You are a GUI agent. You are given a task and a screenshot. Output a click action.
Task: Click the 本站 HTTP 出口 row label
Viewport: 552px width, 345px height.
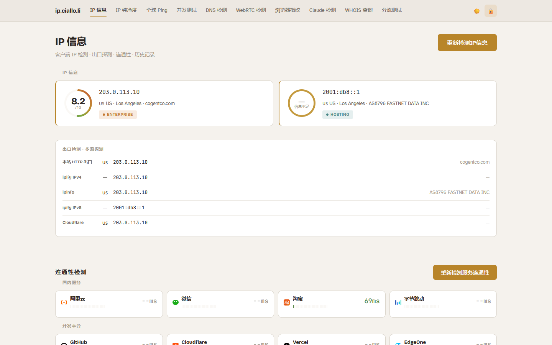(77, 162)
